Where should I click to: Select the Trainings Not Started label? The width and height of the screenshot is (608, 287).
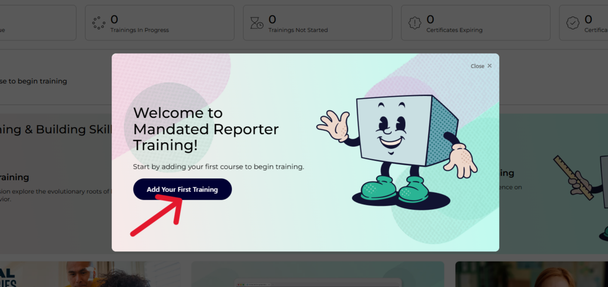tap(298, 30)
